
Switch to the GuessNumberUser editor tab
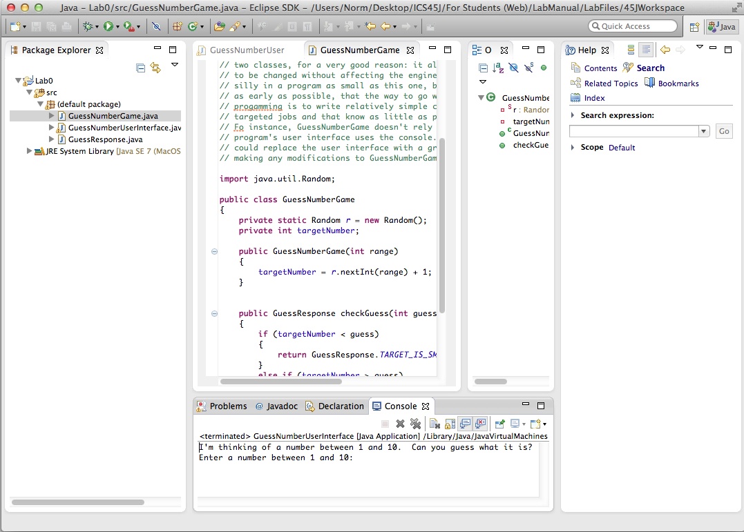[x=247, y=50]
